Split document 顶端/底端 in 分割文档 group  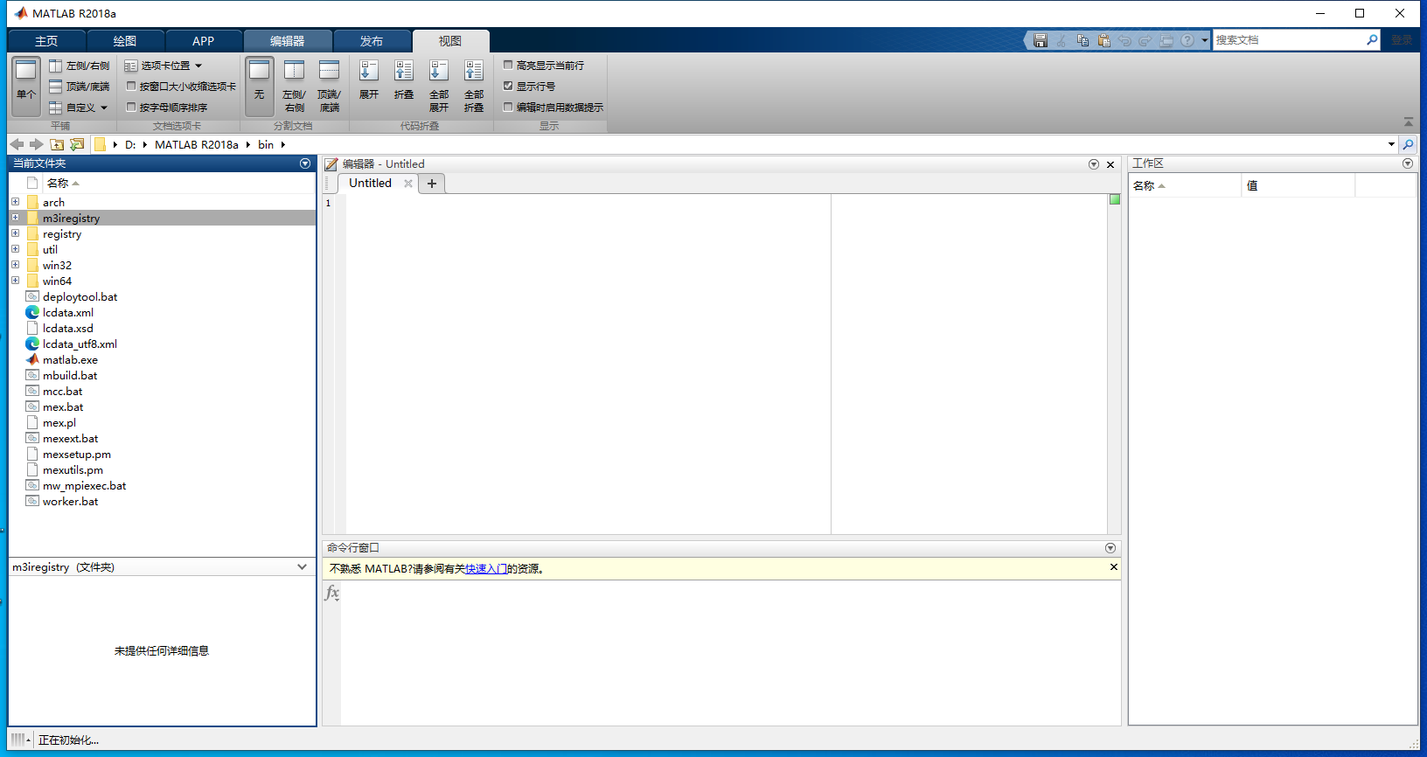tap(330, 86)
